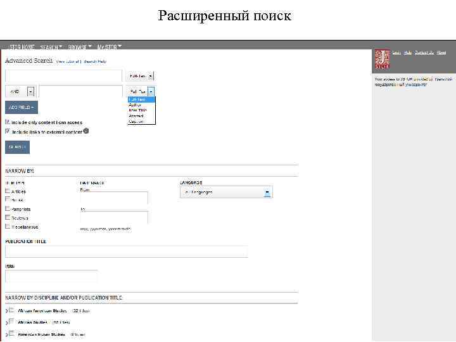This screenshot has width=456, height=342.
Task: Click second row Full-Text dropdown arrow
Action: [x=151, y=92]
